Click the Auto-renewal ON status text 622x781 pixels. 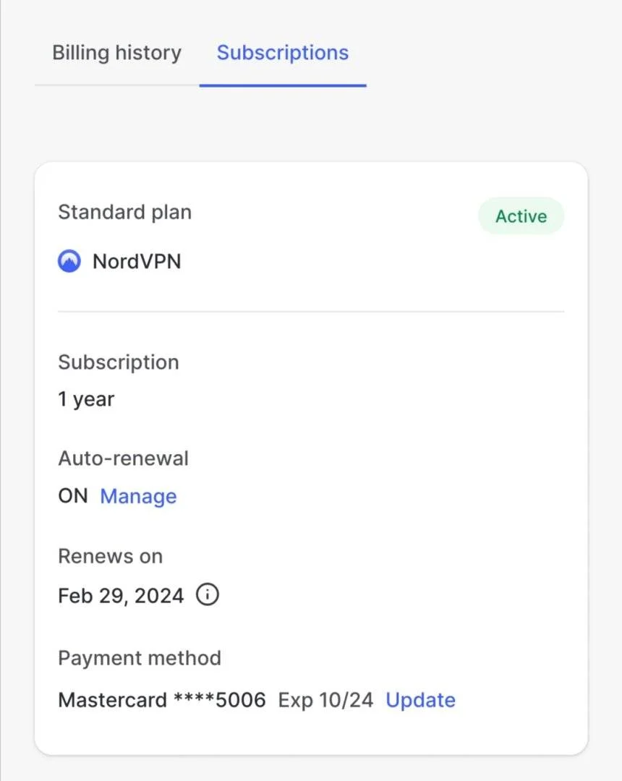[x=73, y=496]
